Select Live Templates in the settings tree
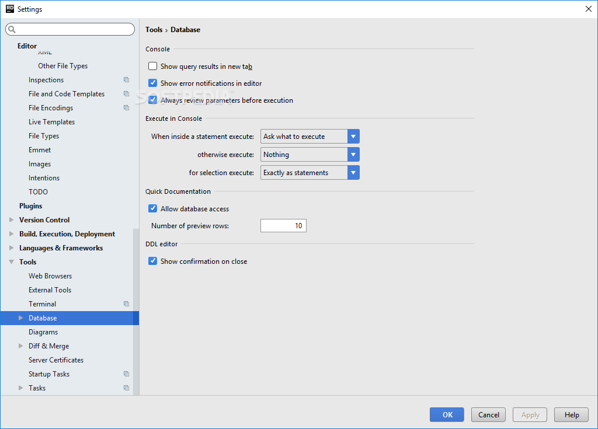The height and width of the screenshot is (429, 598). [x=51, y=122]
